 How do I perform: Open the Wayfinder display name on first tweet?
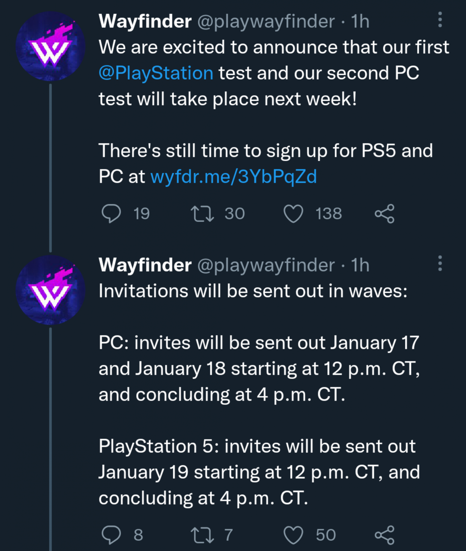pyautogui.click(x=145, y=21)
